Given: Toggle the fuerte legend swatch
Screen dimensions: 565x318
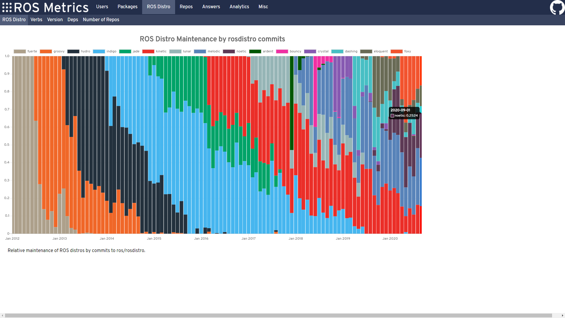Looking at the screenshot, I should coord(20,51).
